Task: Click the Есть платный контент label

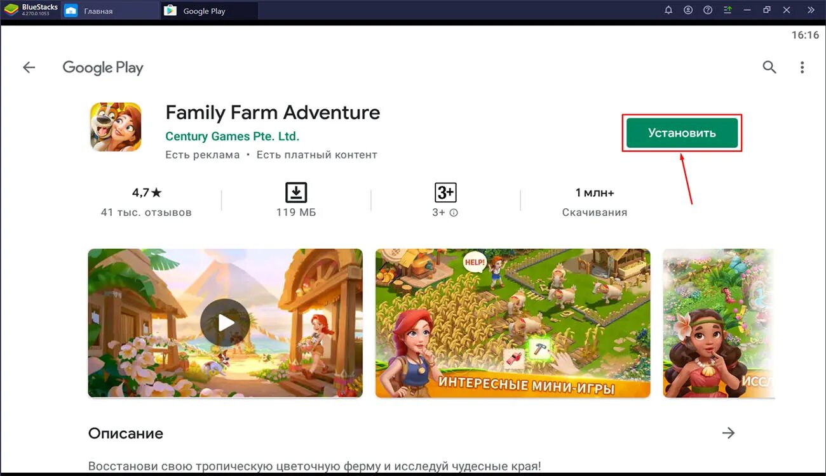Action: point(317,155)
